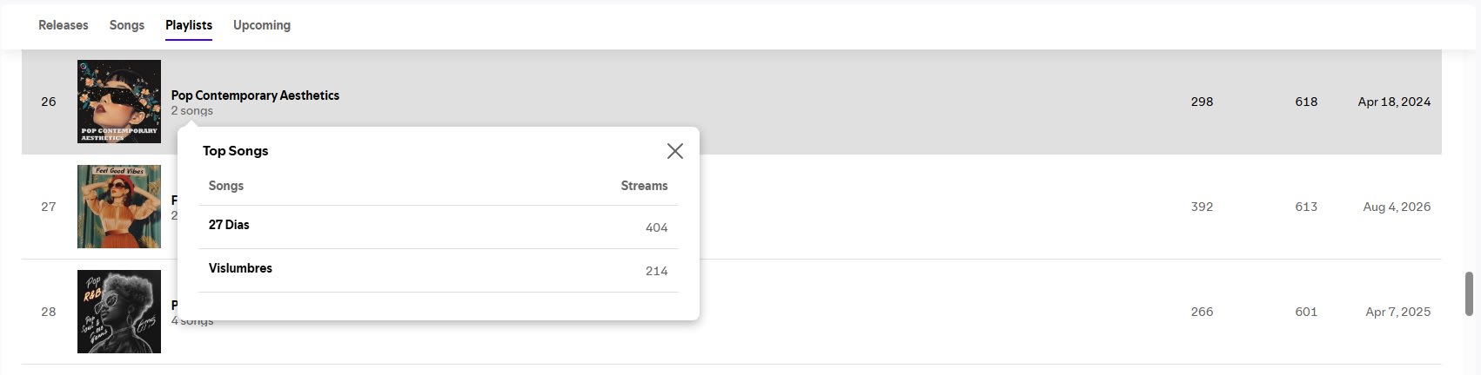Click the Streams column header
Image resolution: width=1481 pixels, height=375 pixels.
(x=644, y=186)
